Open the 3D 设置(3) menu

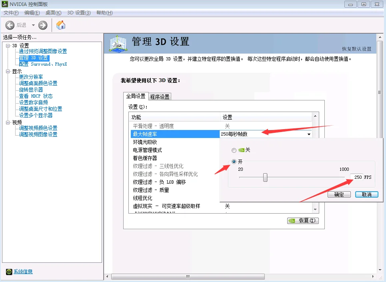pyautogui.click(x=79, y=13)
